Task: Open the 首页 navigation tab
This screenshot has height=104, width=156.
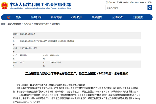Action: (x=18, y=17)
